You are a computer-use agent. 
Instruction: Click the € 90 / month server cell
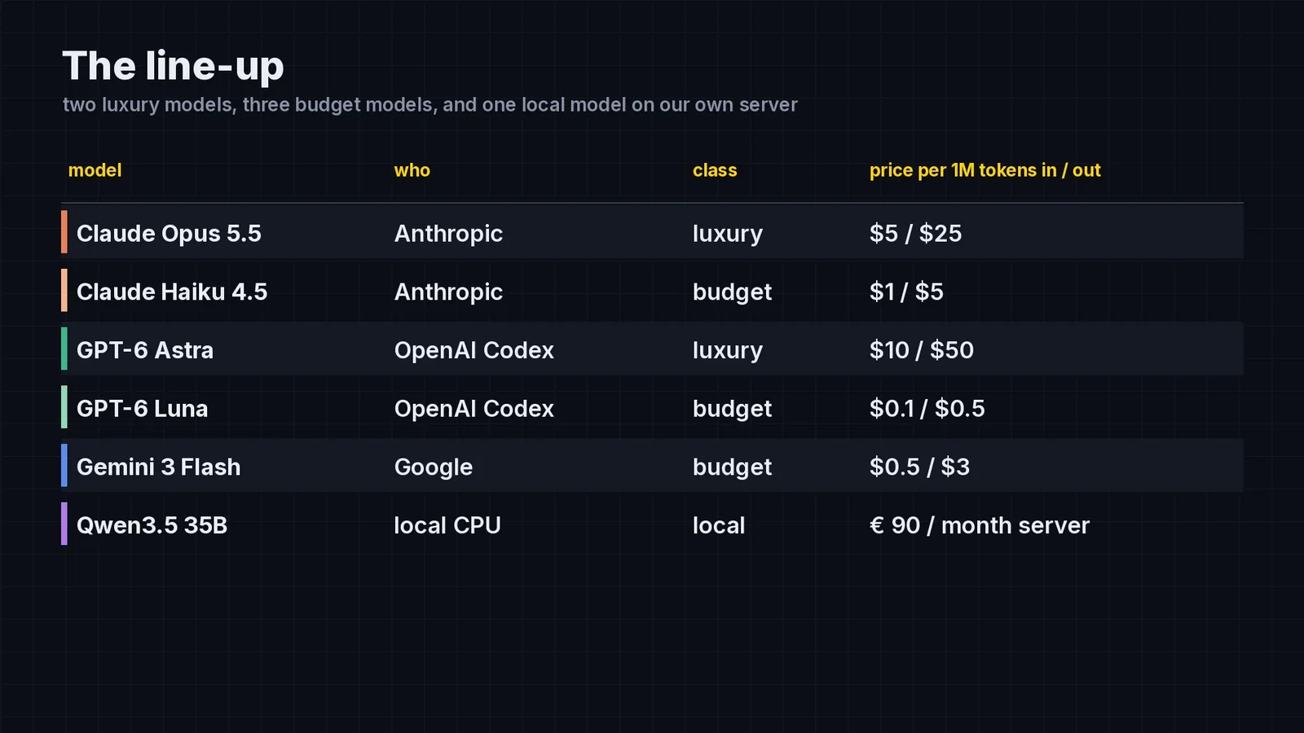pos(979,525)
